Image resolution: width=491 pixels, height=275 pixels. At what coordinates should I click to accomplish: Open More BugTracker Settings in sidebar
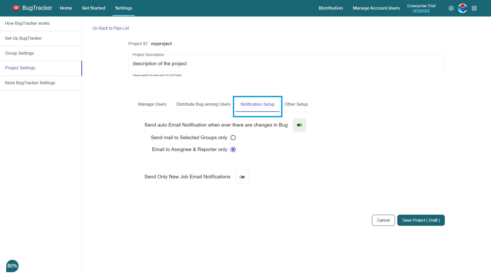coord(41,83)
